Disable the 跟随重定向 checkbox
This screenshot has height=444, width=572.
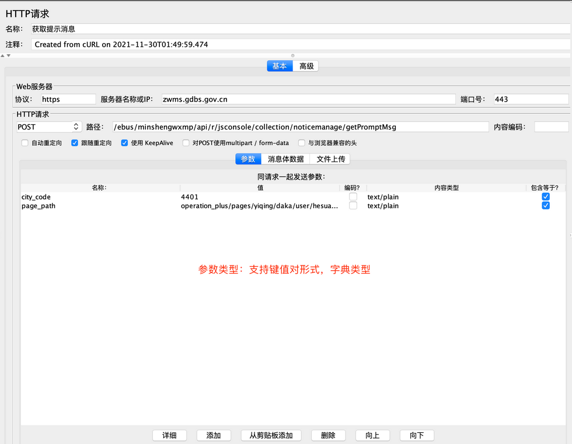(x=75, y=142)
